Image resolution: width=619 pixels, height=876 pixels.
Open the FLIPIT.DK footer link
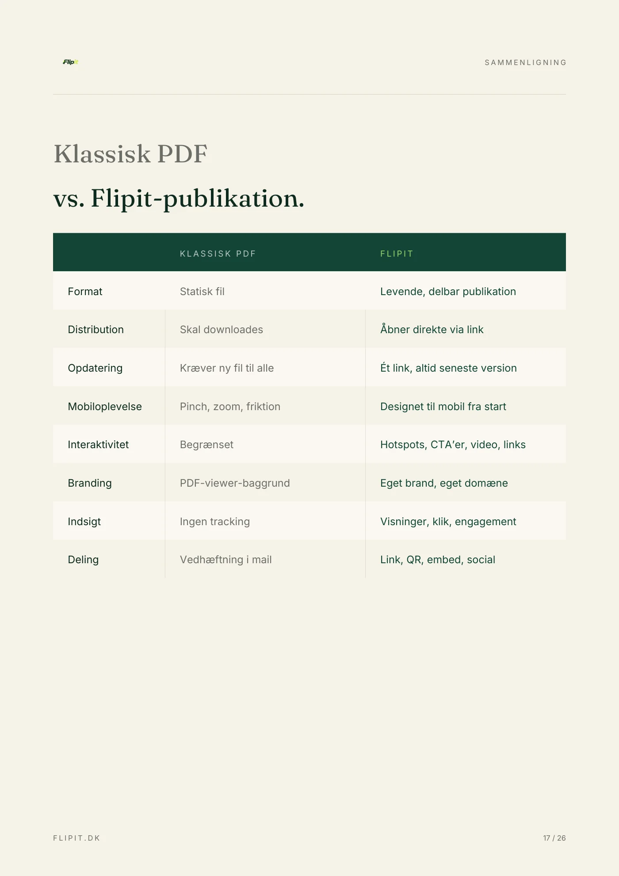76,838
